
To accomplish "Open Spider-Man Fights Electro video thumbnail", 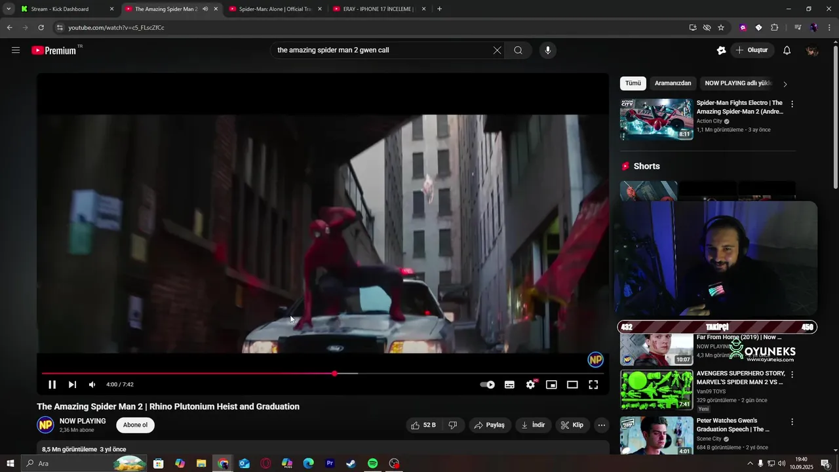I will point(656,119).
